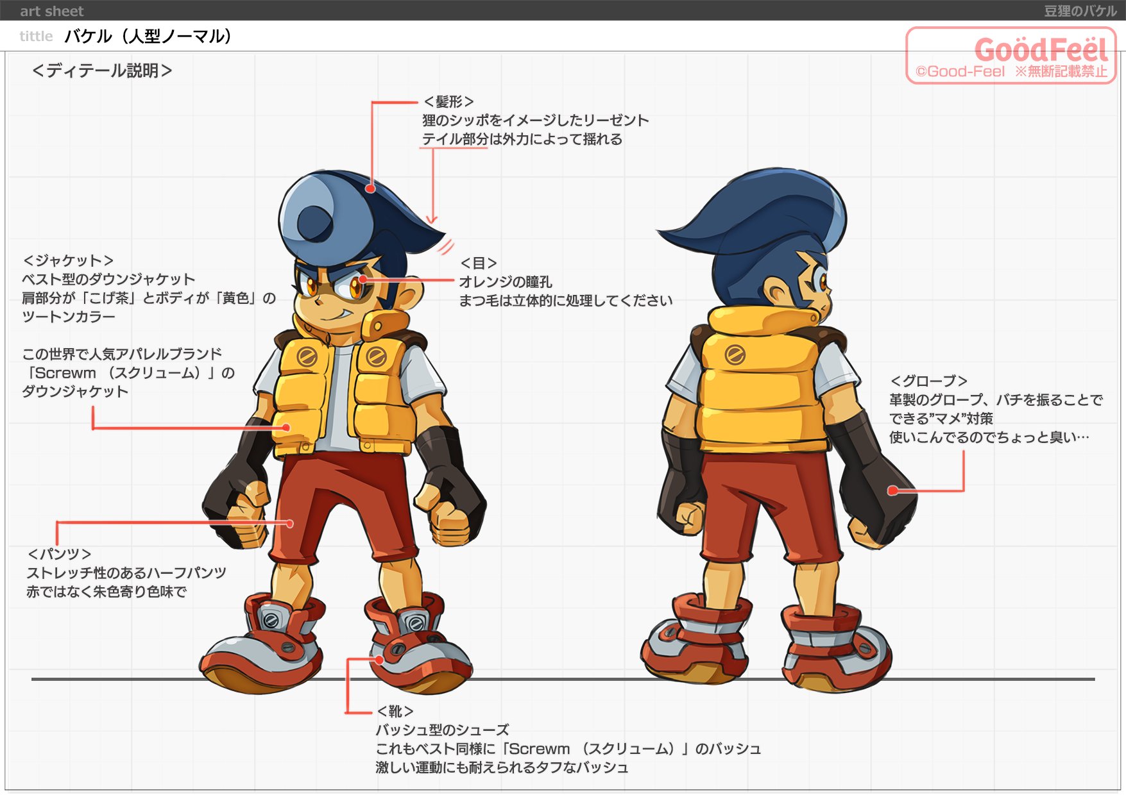The image size is (1126, 795).
Task: Click the red marker dot on the shoe
Action: coord(379,660)
